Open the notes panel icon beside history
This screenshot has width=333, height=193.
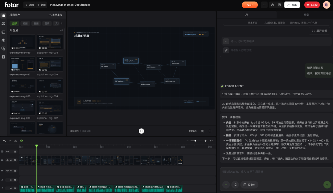coord(279,5)
